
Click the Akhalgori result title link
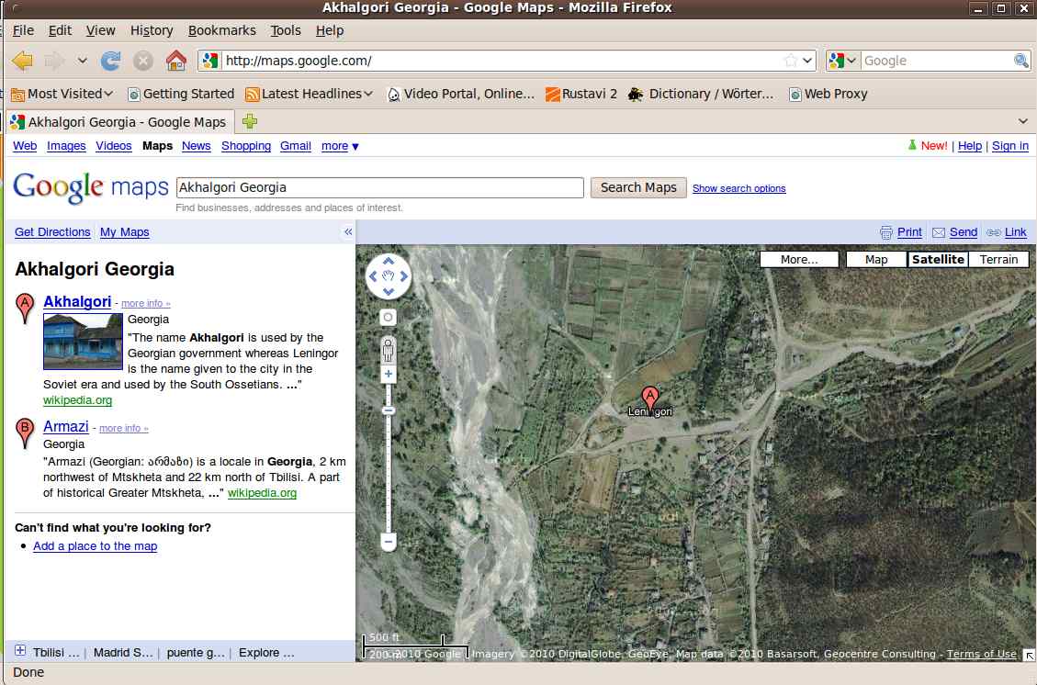[77, 301]
